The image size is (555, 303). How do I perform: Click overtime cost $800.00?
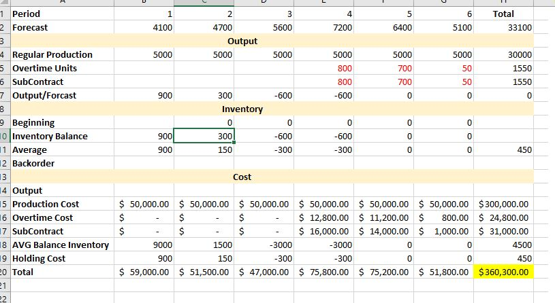(x=443, y=218)
